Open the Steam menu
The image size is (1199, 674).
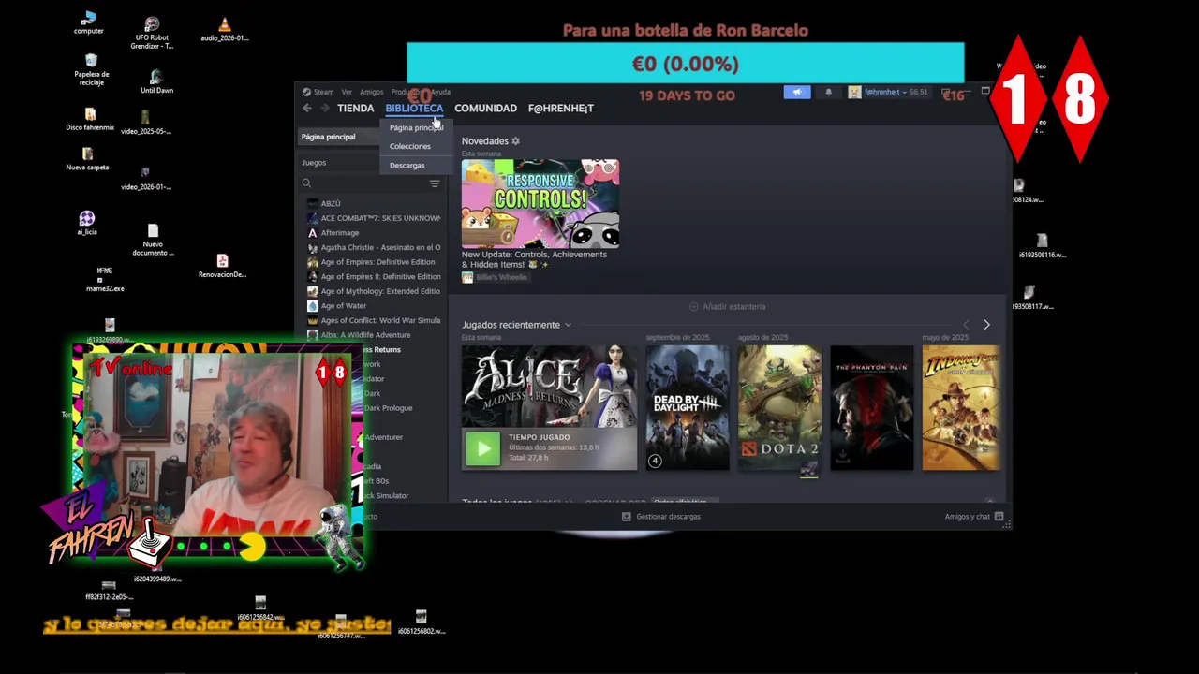[x=323, y=92]
